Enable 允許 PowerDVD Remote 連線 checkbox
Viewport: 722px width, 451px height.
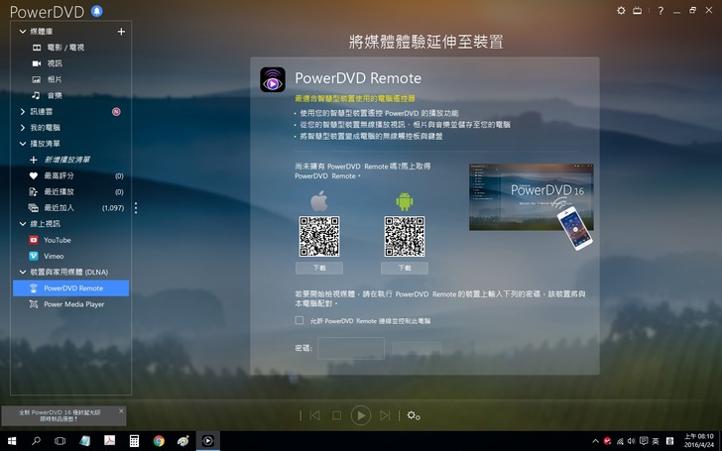[300, 321]
